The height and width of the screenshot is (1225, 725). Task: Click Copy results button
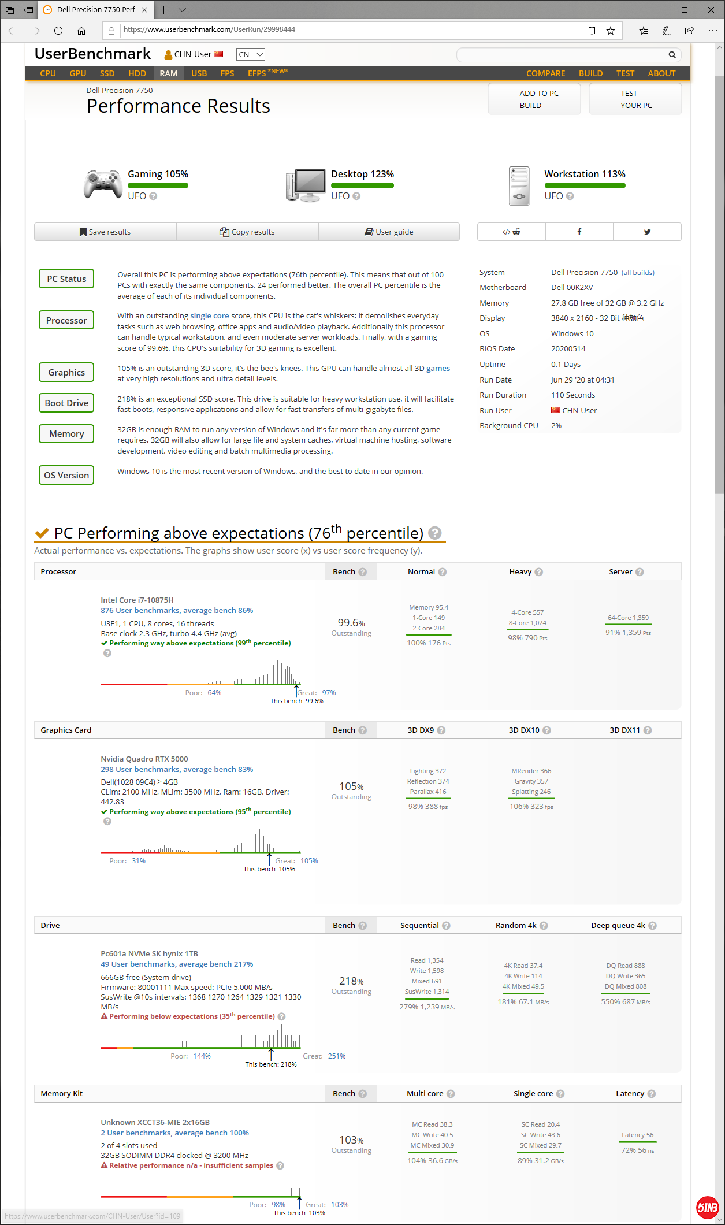coord(247,232)
